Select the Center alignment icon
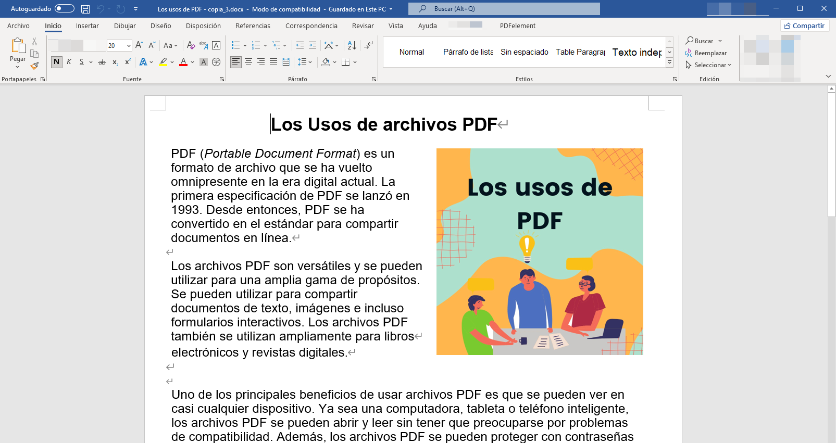 [x=248, y=62]
